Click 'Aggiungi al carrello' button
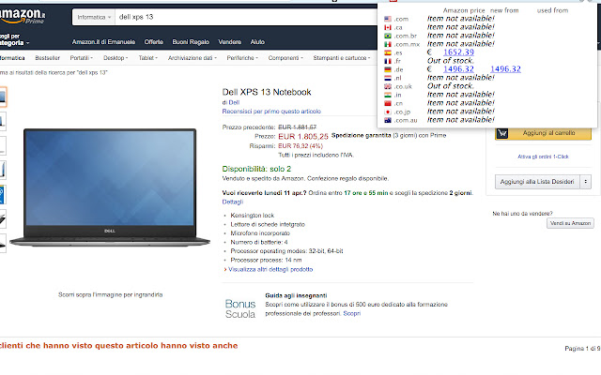 [543, 133]
